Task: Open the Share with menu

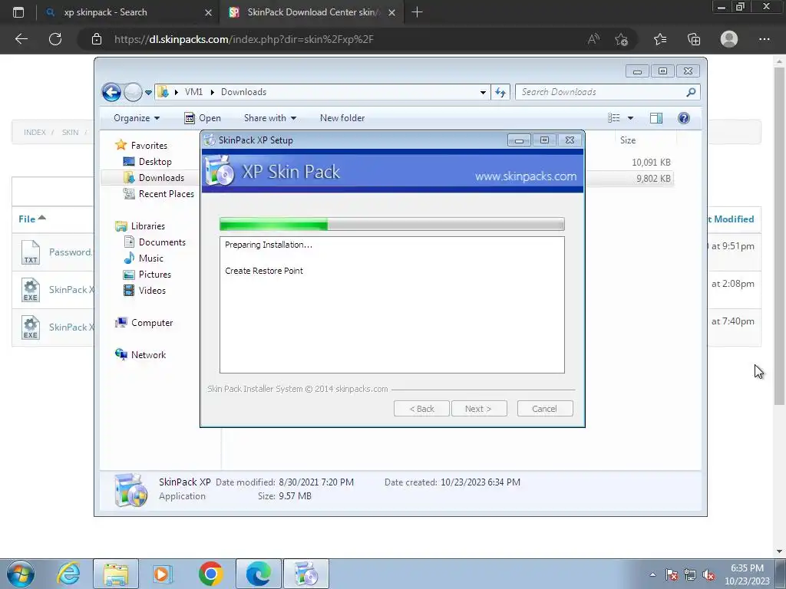Action: pos(269,118)
